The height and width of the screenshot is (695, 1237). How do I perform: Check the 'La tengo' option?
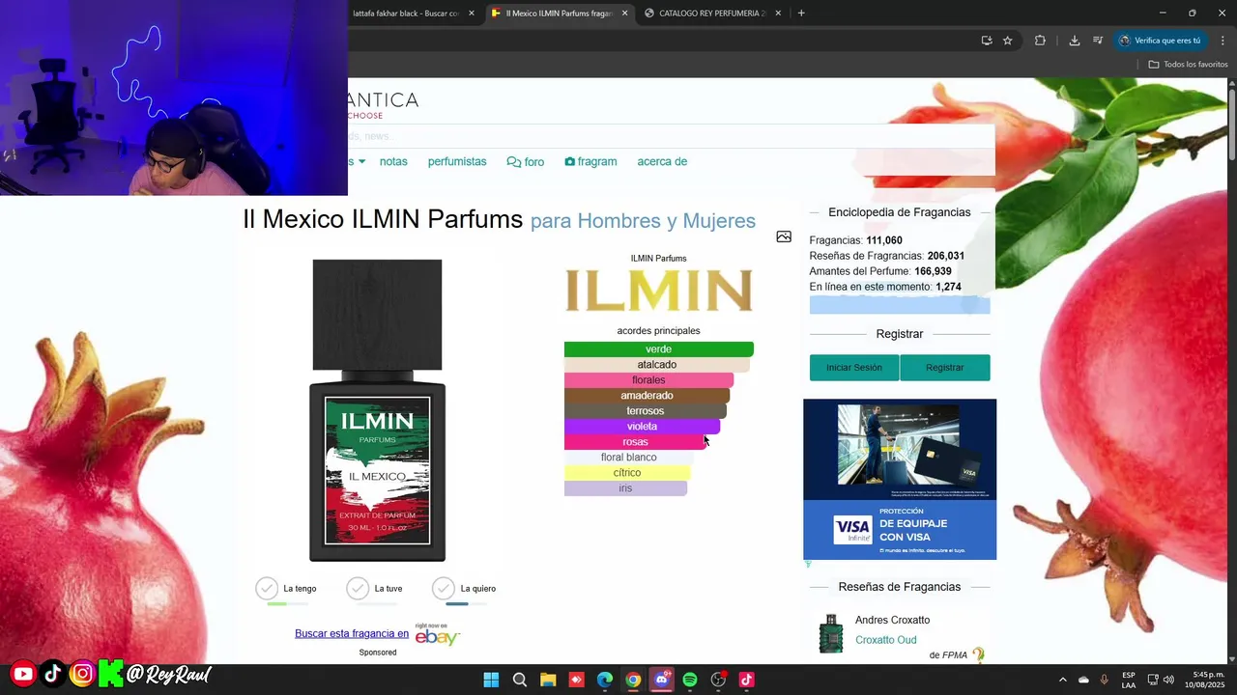pos(267,589)
